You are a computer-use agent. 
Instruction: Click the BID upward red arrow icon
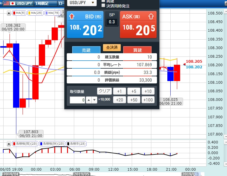[72, 17]
